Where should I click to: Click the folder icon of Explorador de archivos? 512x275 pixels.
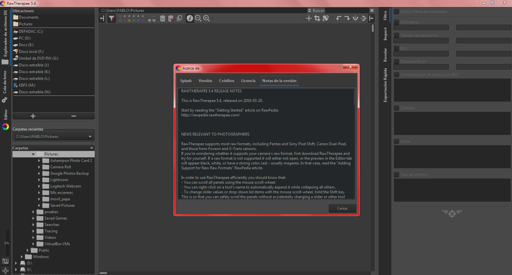click(5, 62)
